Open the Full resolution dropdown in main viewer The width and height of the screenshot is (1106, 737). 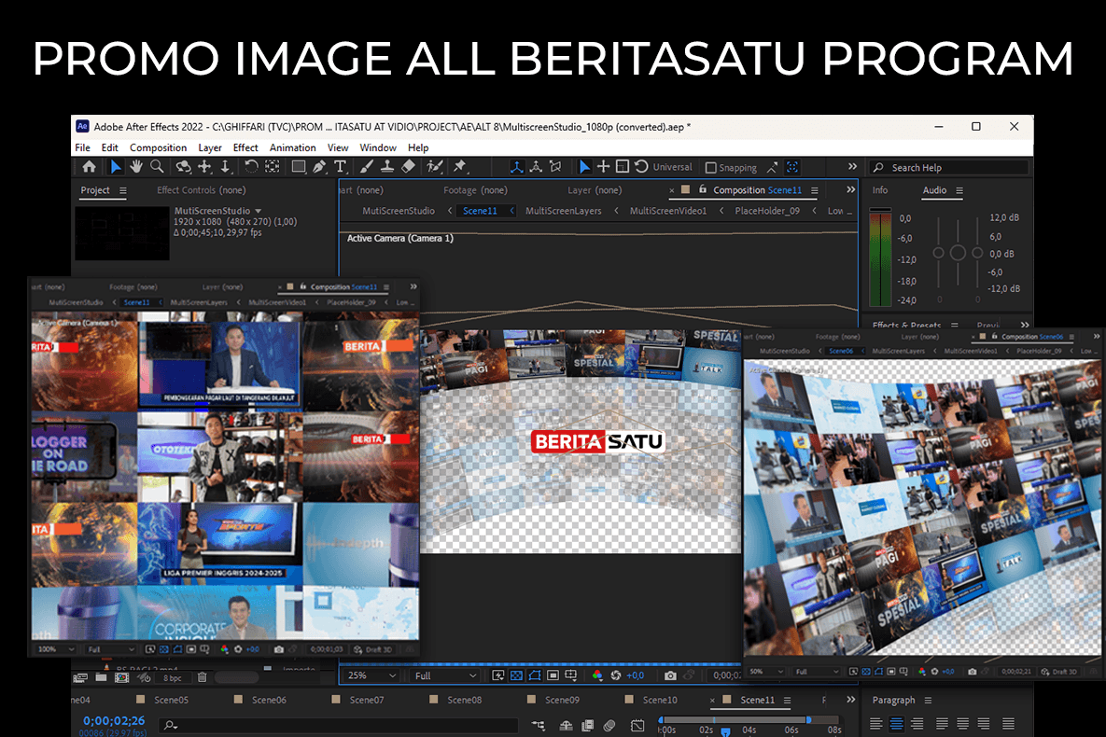click(x=445, y=675)
